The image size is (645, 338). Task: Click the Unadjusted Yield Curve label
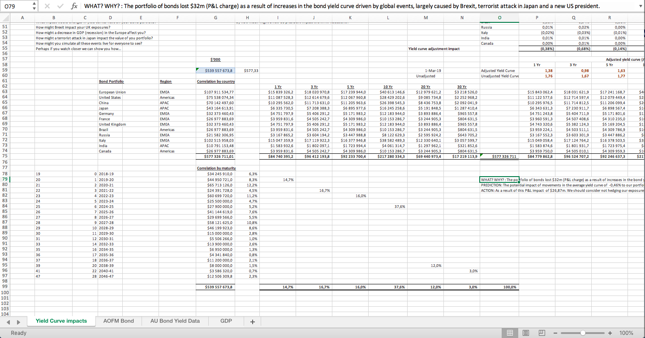pos(499,76)
